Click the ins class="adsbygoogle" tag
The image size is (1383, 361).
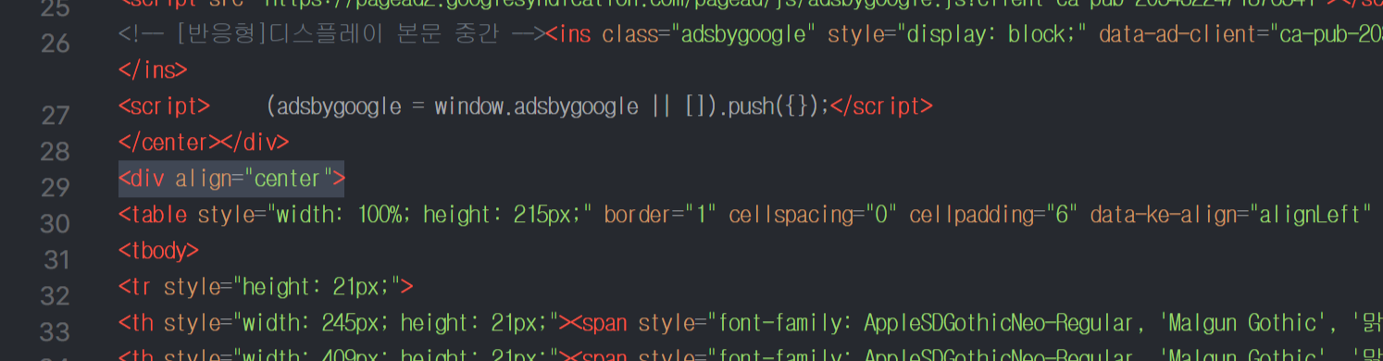pyautogui.click(x=680, y=34)
